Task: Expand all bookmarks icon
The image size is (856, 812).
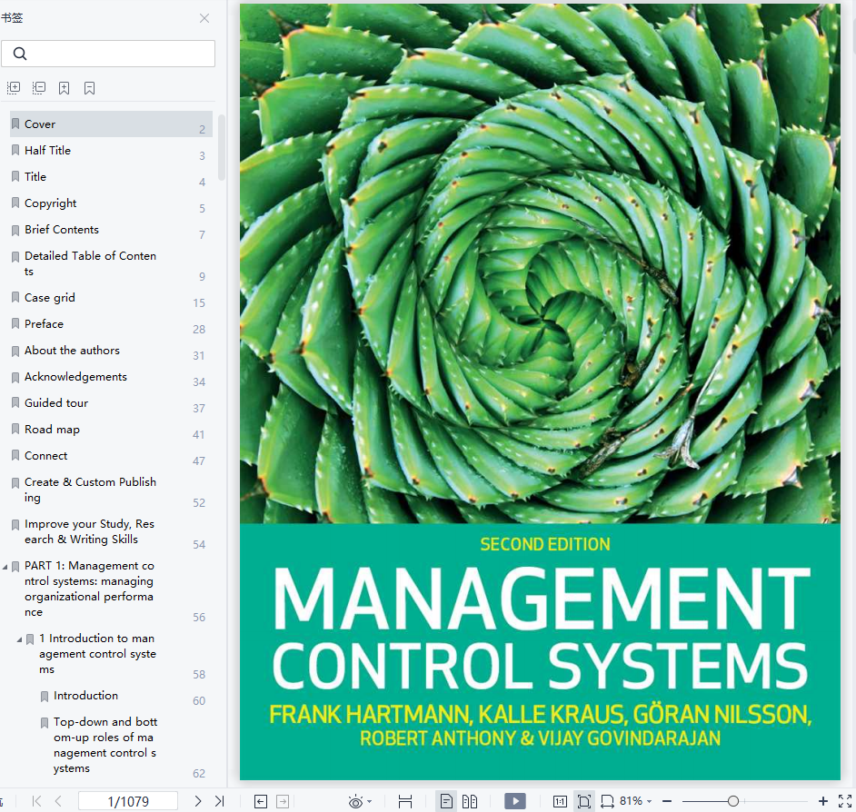Action: pyautogui.click(x=14, y=88)
